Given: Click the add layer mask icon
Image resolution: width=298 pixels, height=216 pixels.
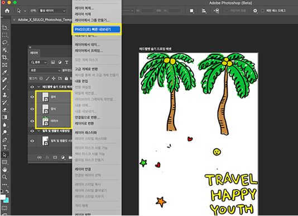Looking at the screenshot, I should click(x=55, y=157).
